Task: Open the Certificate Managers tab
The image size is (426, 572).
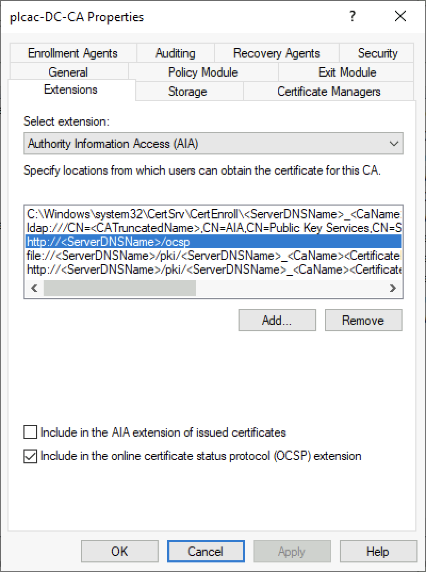Action: [x=330, y=92]
